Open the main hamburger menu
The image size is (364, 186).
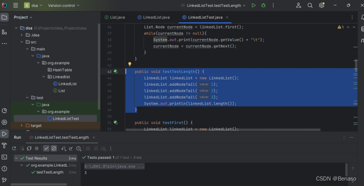[x=15, y=5]
